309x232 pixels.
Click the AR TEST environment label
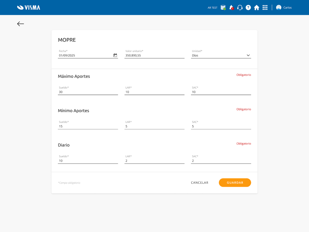(x=212, y=8)
